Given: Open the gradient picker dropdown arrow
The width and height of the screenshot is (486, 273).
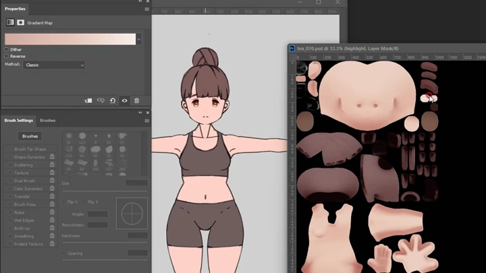Looking at the screenshot, I should coord(138,39).
